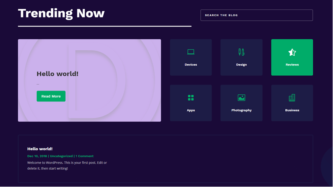Image resolution: width=333 pixels, height=187 pixels.
Task: Open the Devices category label
Action: (x=191, y=65)
